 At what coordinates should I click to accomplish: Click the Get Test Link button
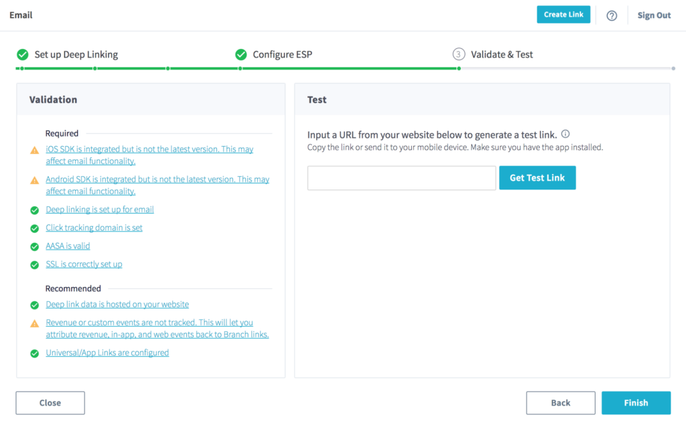click(x=537, y=178)
